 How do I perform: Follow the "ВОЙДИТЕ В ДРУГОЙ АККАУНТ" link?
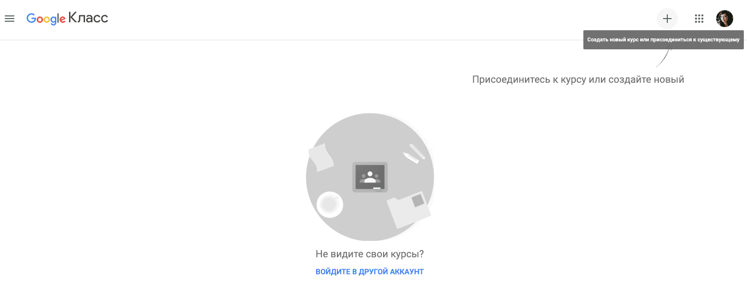370,272
